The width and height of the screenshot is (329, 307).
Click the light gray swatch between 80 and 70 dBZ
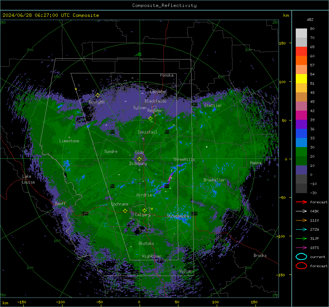(301, 33)
